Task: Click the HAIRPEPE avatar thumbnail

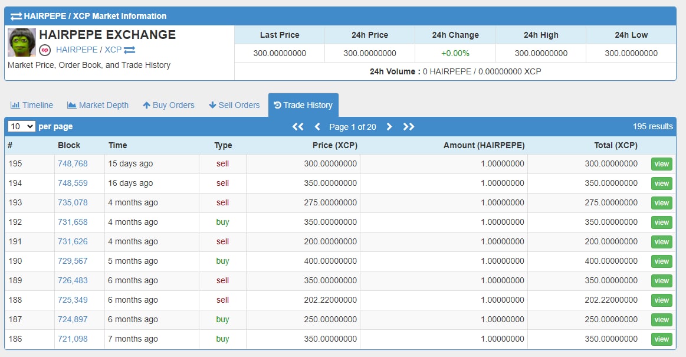Action: pos(21,42)
